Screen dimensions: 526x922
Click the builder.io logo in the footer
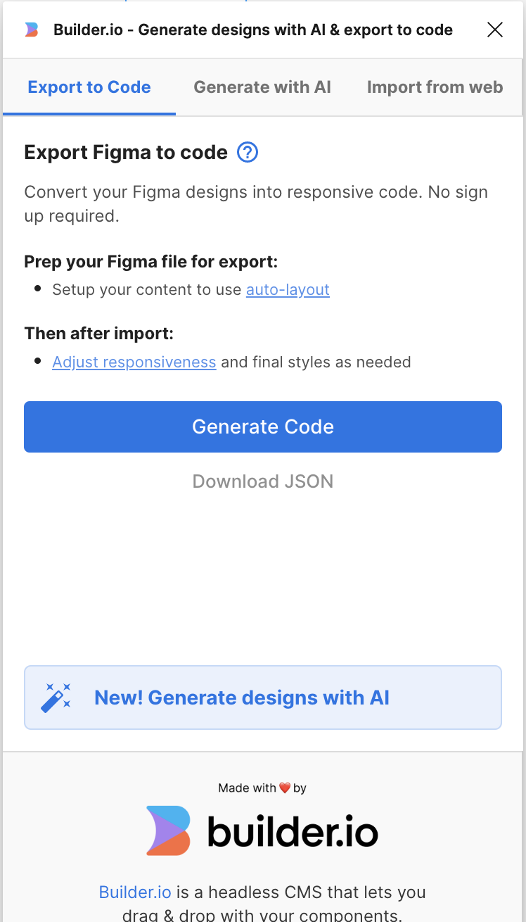point(262,831)
